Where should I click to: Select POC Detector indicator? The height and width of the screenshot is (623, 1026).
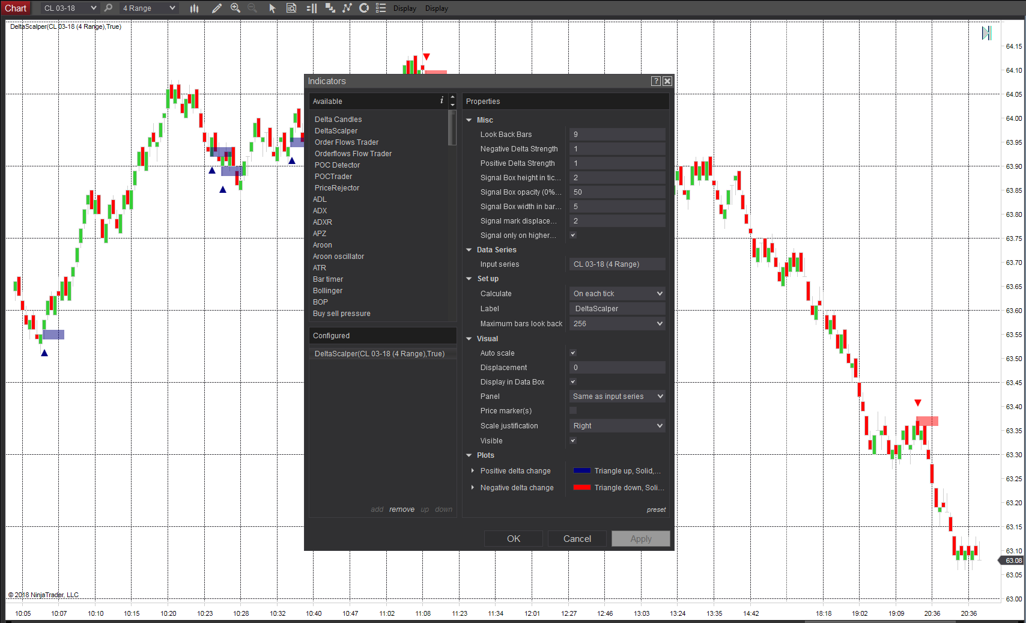(x=337, y=165)
